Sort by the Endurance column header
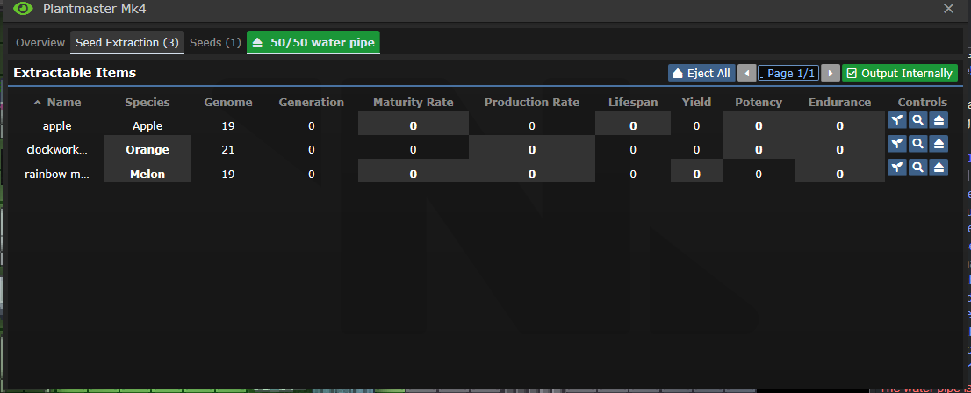971x393 pixels. (839, 102)
